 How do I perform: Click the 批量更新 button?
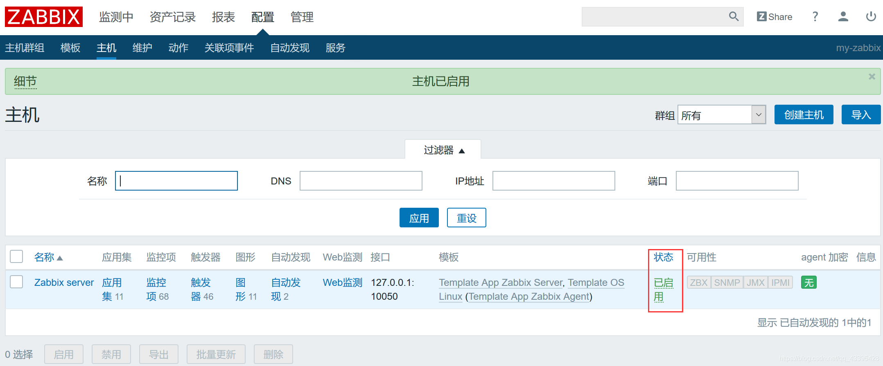coord(216,354)
